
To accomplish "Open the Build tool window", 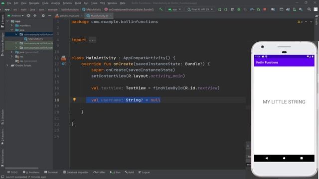I will [x=130, y=173].
